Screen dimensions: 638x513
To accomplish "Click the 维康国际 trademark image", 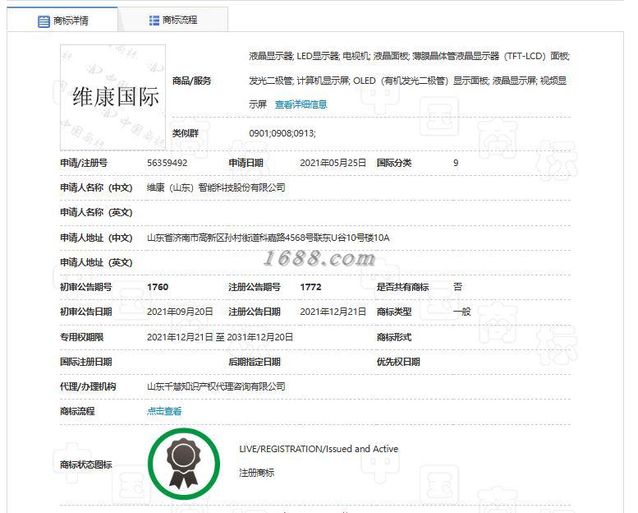I will 112,97.
